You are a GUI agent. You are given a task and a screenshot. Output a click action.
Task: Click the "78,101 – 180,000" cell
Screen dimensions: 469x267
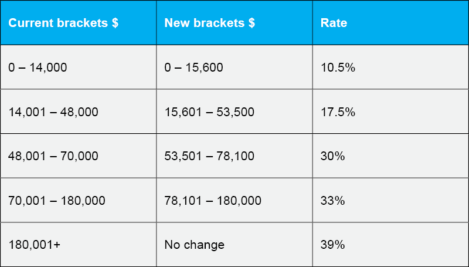(x=213, y=201)
